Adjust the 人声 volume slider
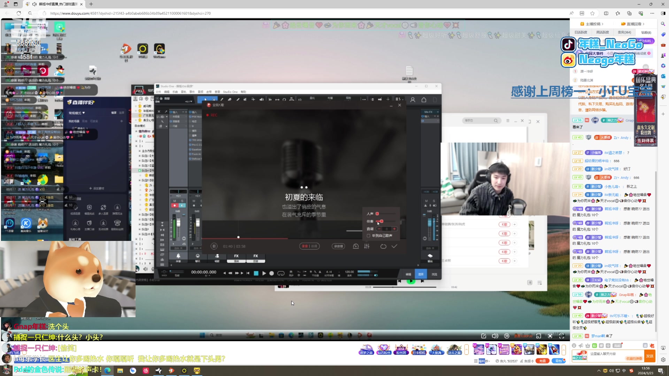The width and height of the screenshot is (669, 376). [386, 214]
